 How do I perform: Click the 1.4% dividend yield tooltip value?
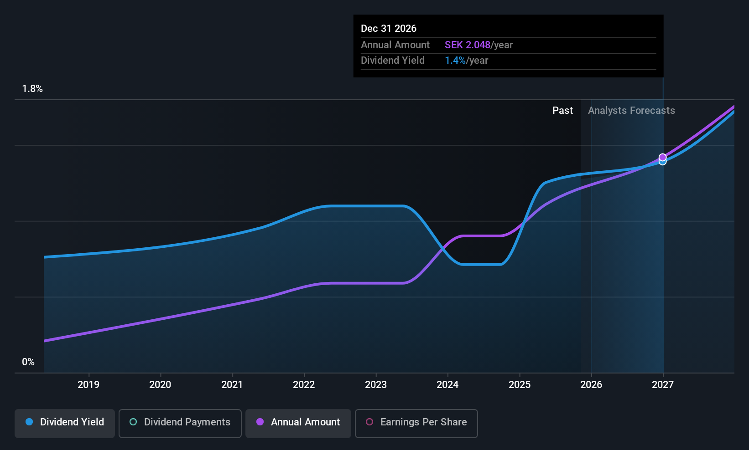coord(455,61)
